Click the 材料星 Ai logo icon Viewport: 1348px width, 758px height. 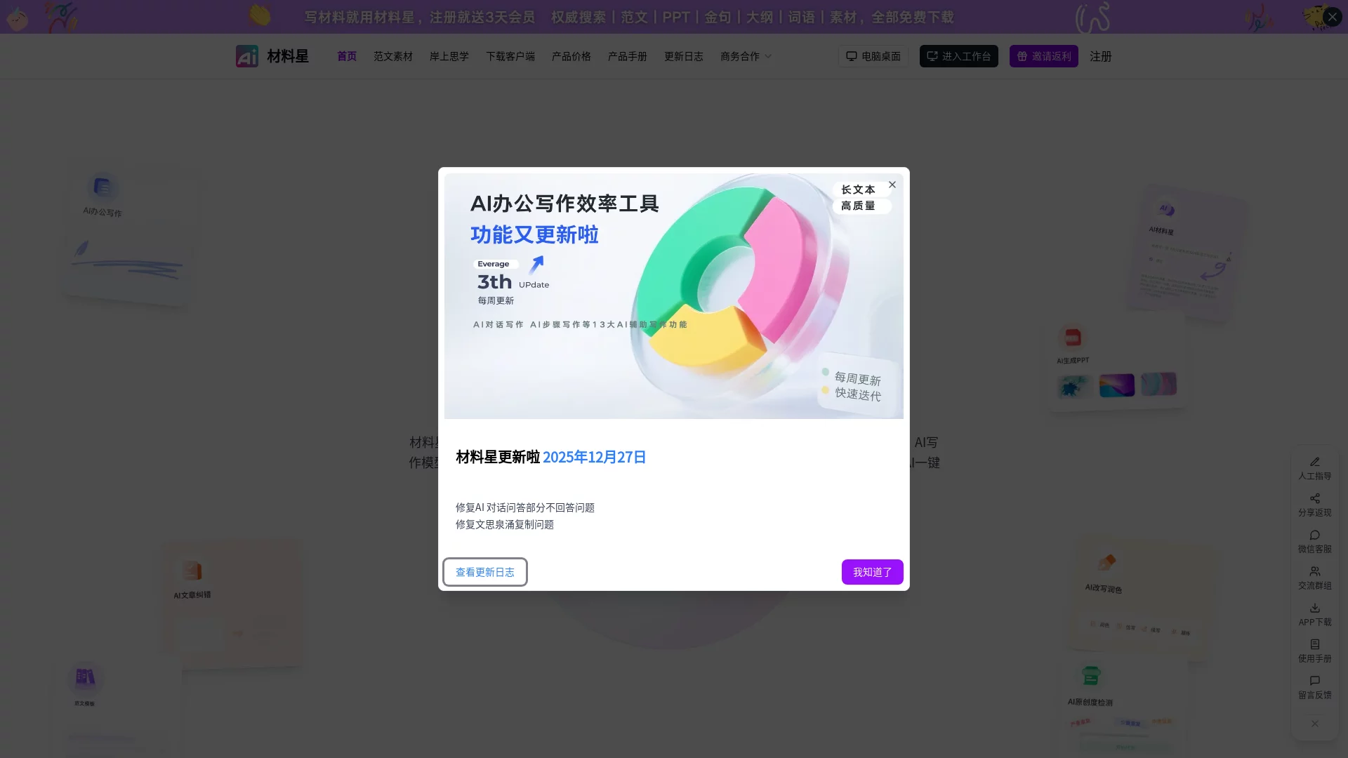point(246,56)
